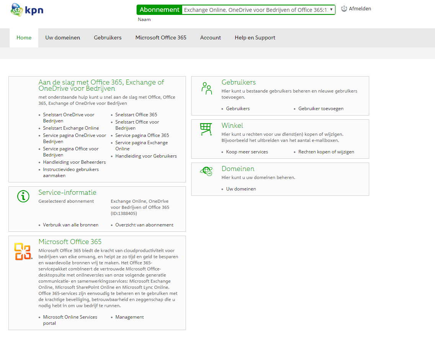Click the Domeinen globe icon
Viewport: 435px width, 350px height.
[x=207, y=171]
